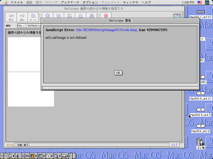The image size is (213, 159).
Task: Click the load images toolbar icon
Action: [59, 16]
